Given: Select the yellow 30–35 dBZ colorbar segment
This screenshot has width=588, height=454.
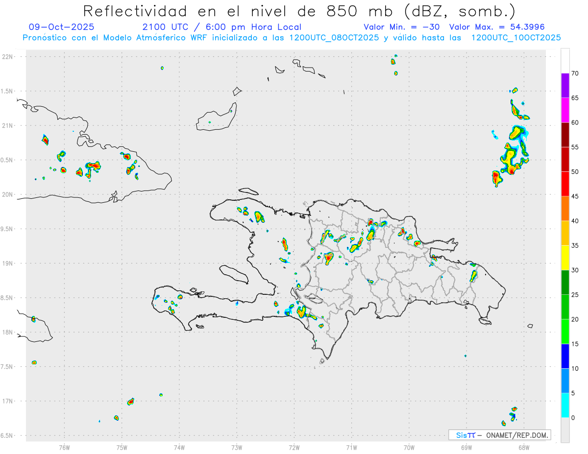Looking at the screenshot, I should (565, 258).
